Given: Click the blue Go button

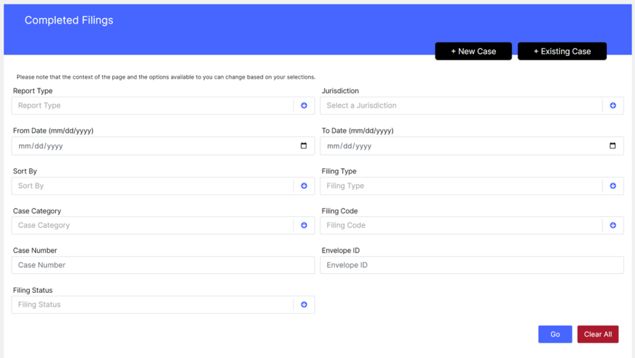Looking at the screenshot, I should point(555,334).
